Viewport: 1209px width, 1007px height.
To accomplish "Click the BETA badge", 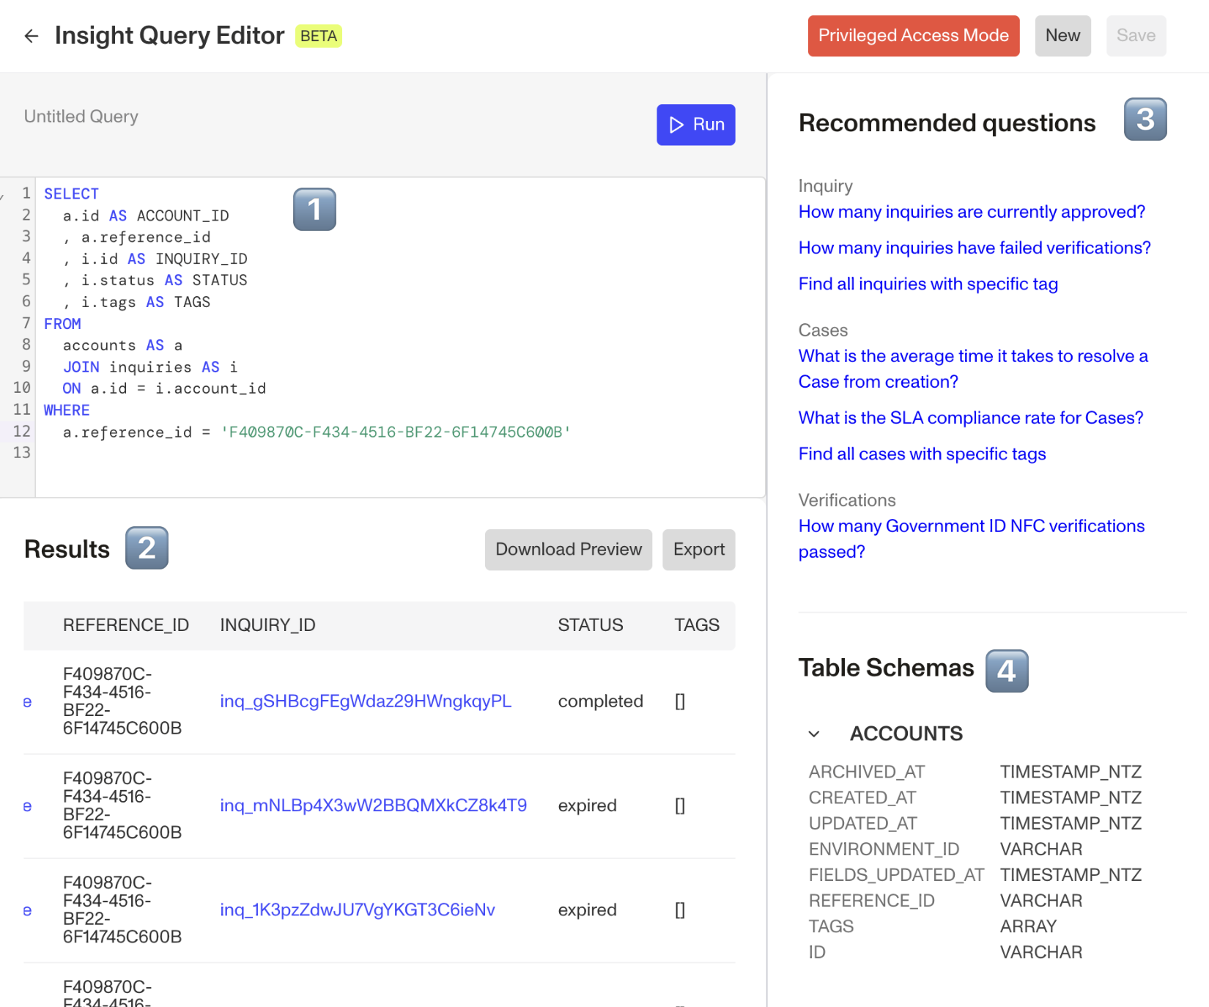I will pyautogui.click(x=319, y=36).
